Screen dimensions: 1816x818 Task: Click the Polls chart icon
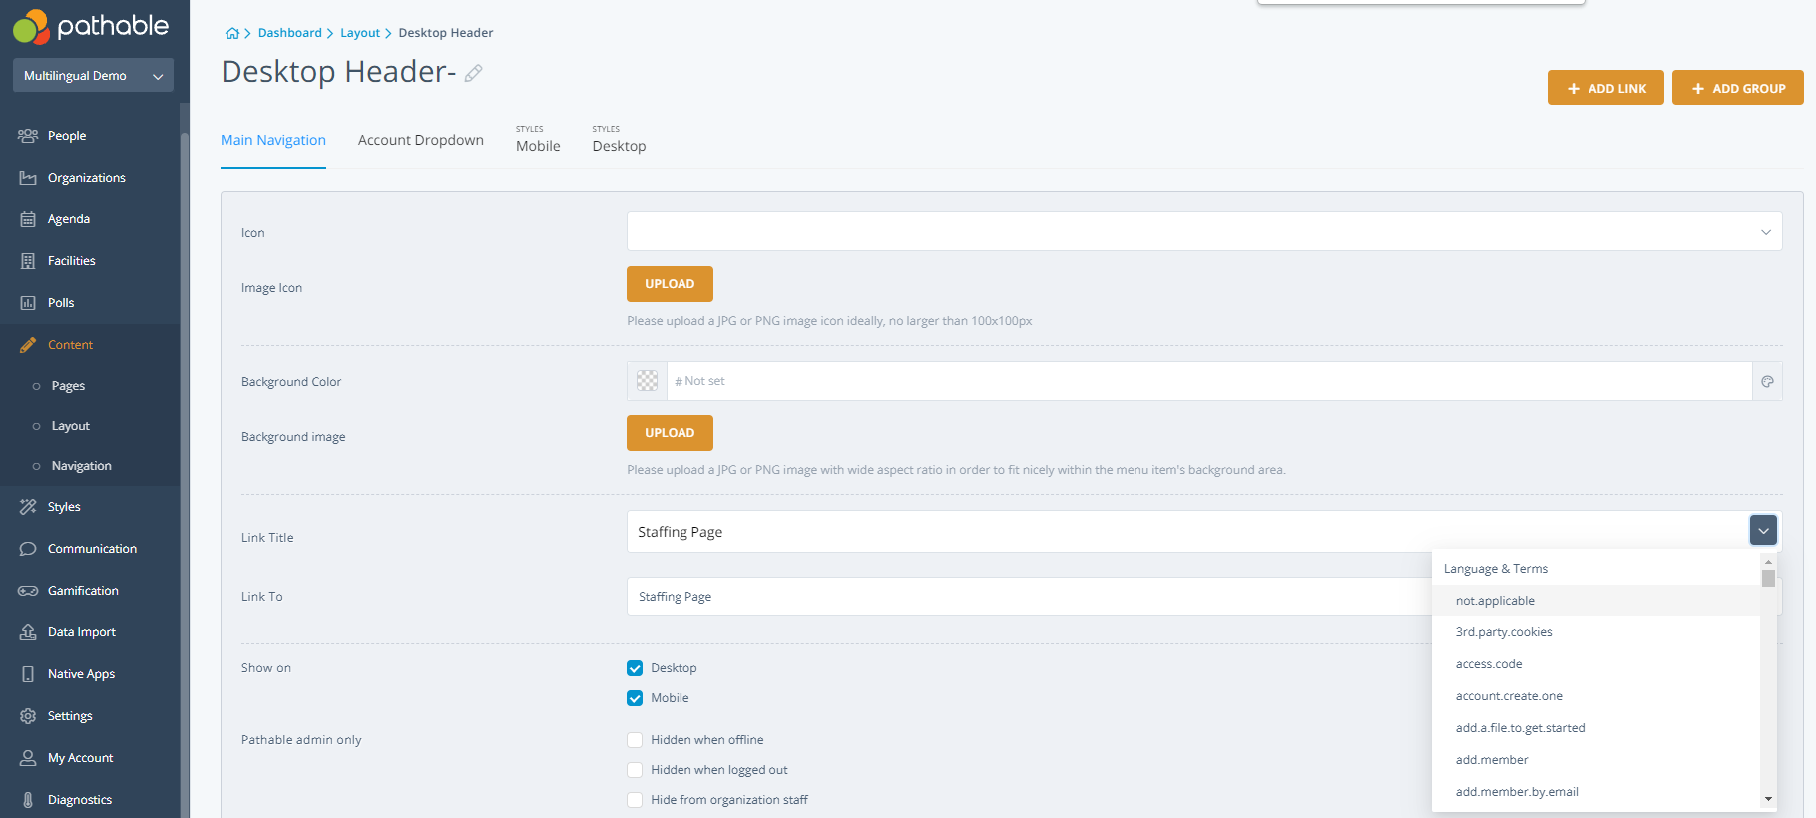[28, 303]
